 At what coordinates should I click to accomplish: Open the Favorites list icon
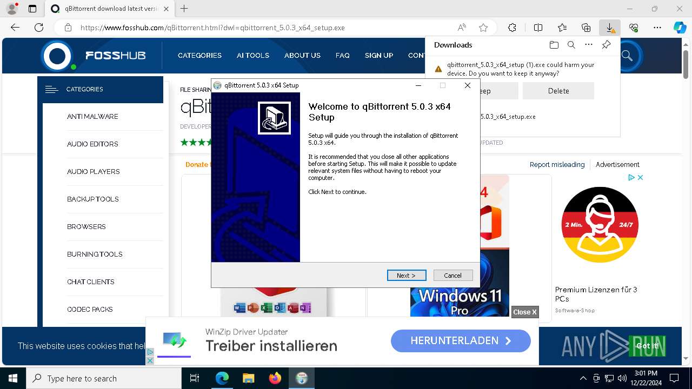click(x=562, y=28)
